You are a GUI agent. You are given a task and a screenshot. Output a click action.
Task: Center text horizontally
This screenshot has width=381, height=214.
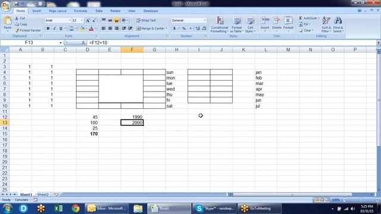point(110,29)
